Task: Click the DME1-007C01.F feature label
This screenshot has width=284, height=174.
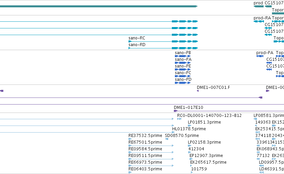Action: (x=213, y=88)
